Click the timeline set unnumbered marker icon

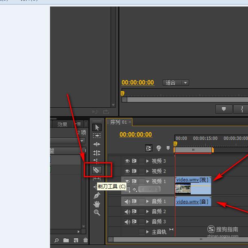[168, 148]
